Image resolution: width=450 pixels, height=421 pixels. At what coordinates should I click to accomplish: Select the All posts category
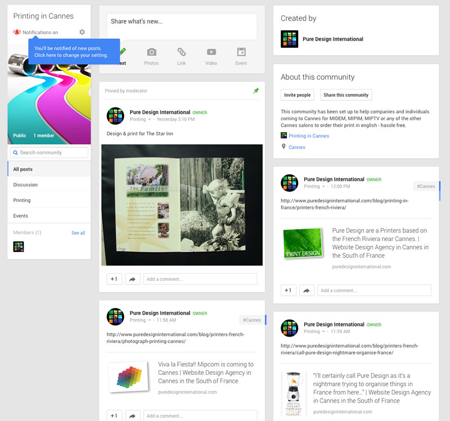(49, 169)
